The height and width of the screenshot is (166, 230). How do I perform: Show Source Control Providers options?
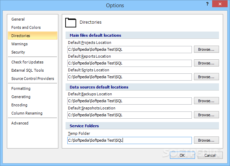tap(33, 79)
